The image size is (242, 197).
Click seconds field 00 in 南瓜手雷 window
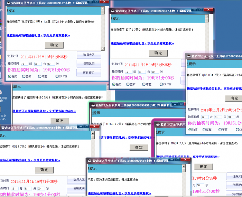(51, 64)
